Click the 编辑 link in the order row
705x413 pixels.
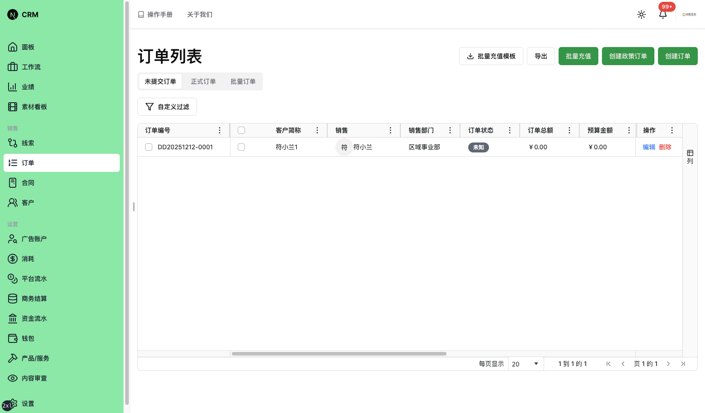(649, 147)
